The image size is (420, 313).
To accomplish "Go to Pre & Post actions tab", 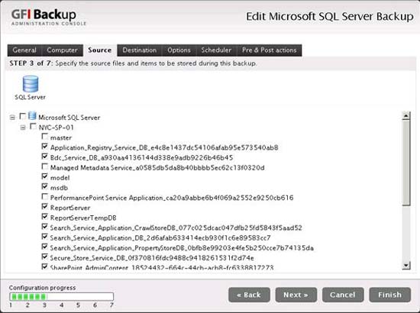I will pyautogui.click(x=270, y=50).
